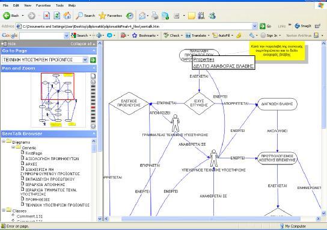Click the Google toolbar Check spelling button

point(172,36)
